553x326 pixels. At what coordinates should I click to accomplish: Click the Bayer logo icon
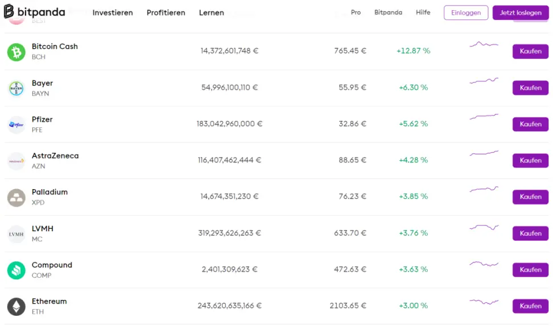pos(16,89)
